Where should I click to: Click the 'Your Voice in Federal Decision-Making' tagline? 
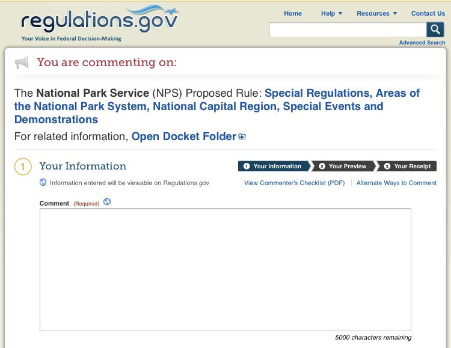pyautogui.click(x=72, y=38)
